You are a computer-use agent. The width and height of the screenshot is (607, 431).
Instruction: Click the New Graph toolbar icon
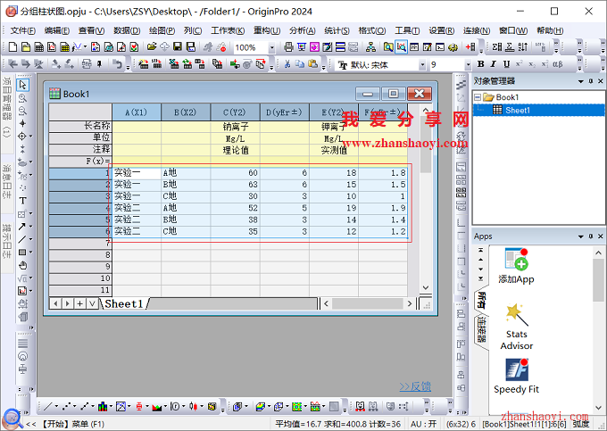click(x=52, y=47)
